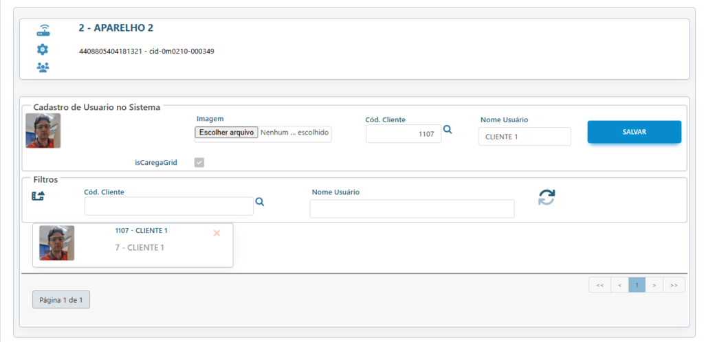Focus the Cód. Cliente field showing 1107
The image size is (704, 342).
point(403,134)
